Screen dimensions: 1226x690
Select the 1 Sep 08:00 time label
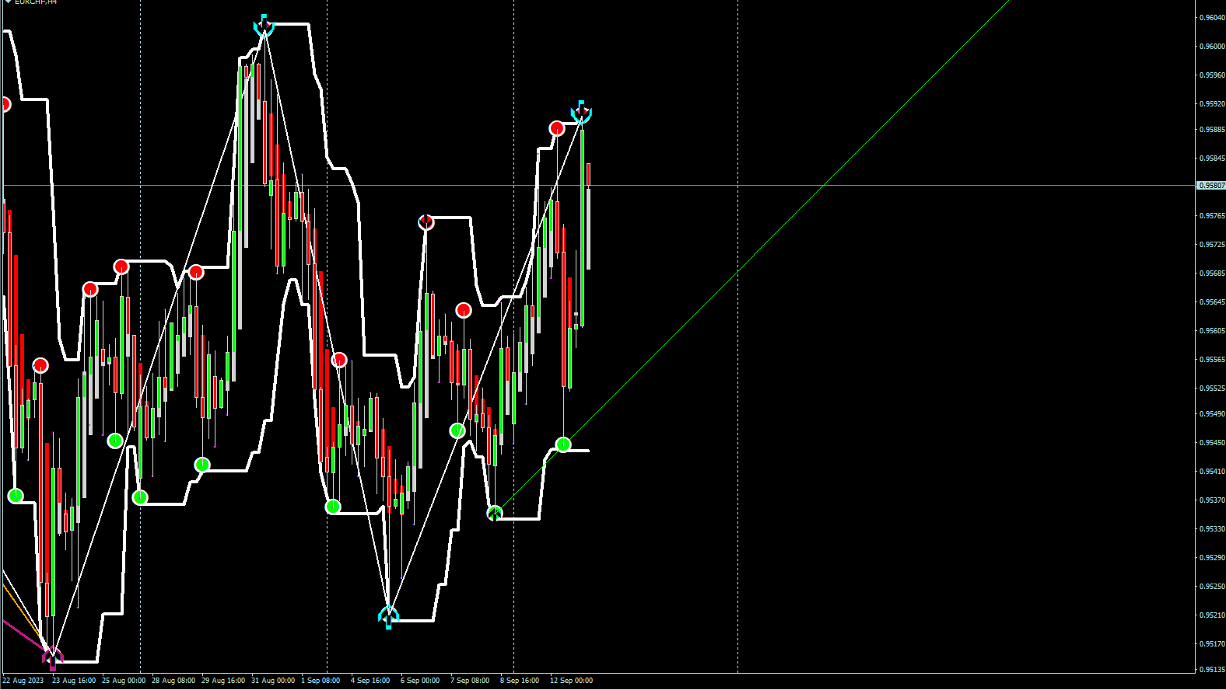click(x=321, y=681)
